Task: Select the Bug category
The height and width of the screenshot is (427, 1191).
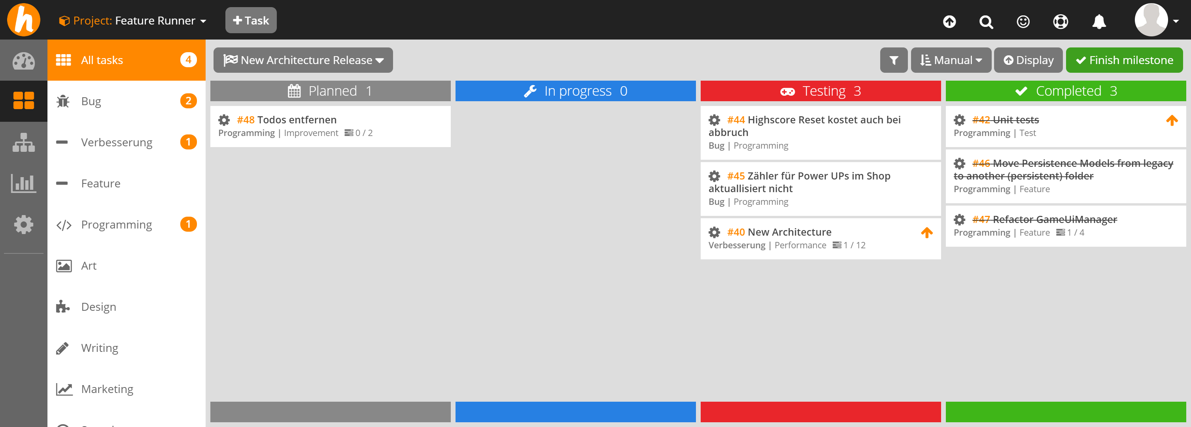Action: click(x=126, y=101)
